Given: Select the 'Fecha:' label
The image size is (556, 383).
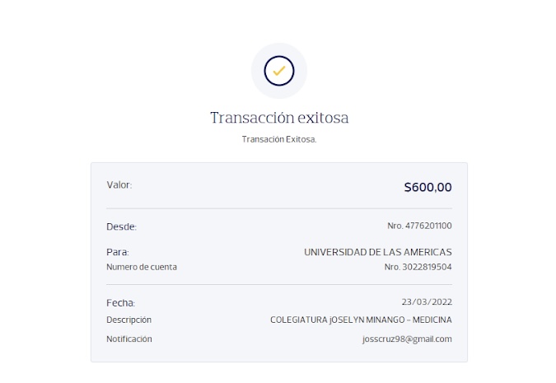Looking at the screenshot, I should pyautogui.click(x=120, y=303).
